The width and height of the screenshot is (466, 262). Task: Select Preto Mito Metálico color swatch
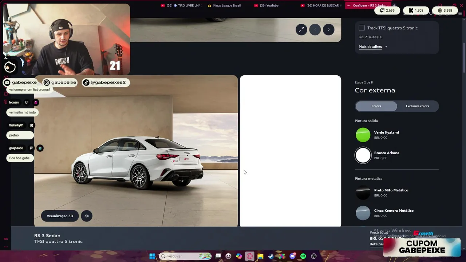363,192
